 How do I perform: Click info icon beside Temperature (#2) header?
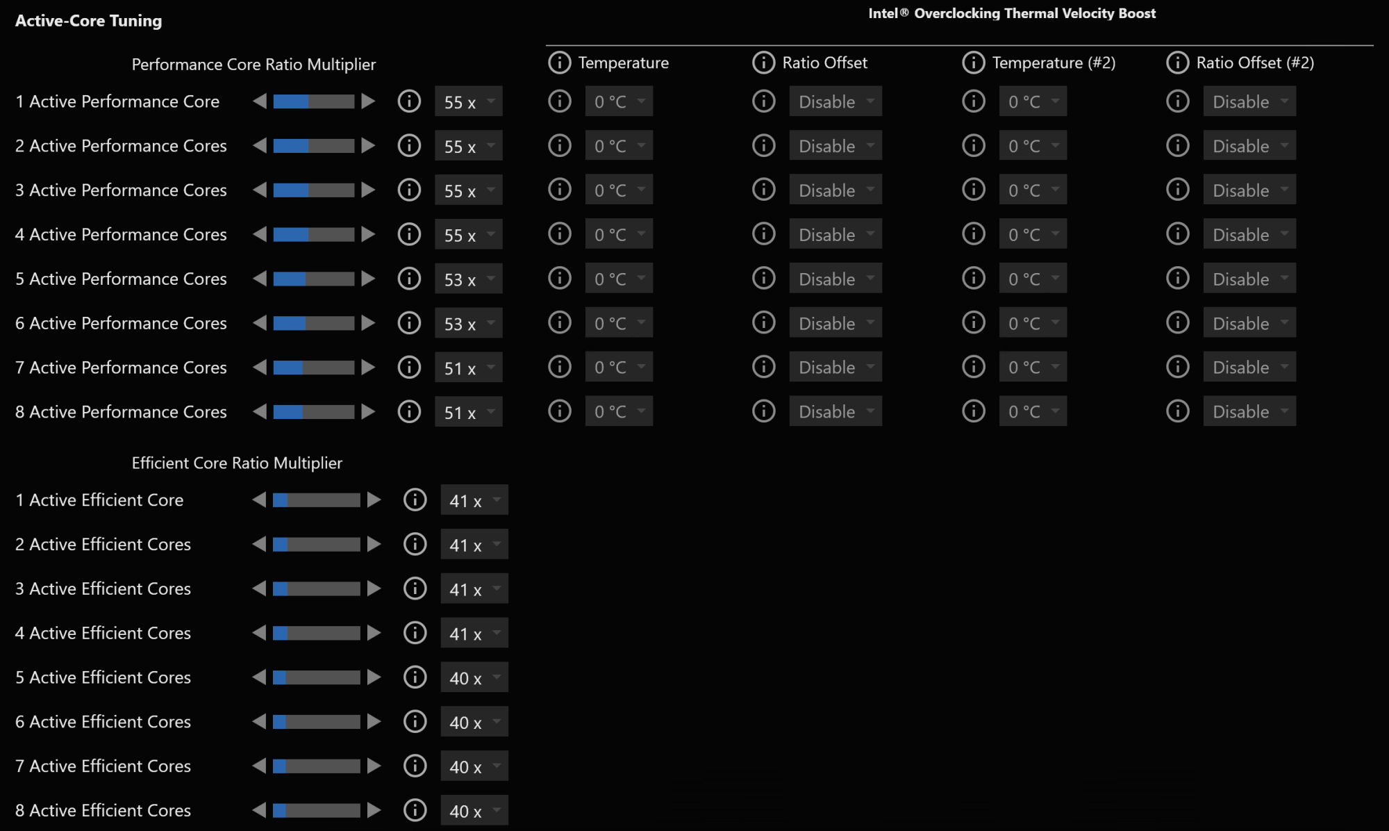[973, 63]
